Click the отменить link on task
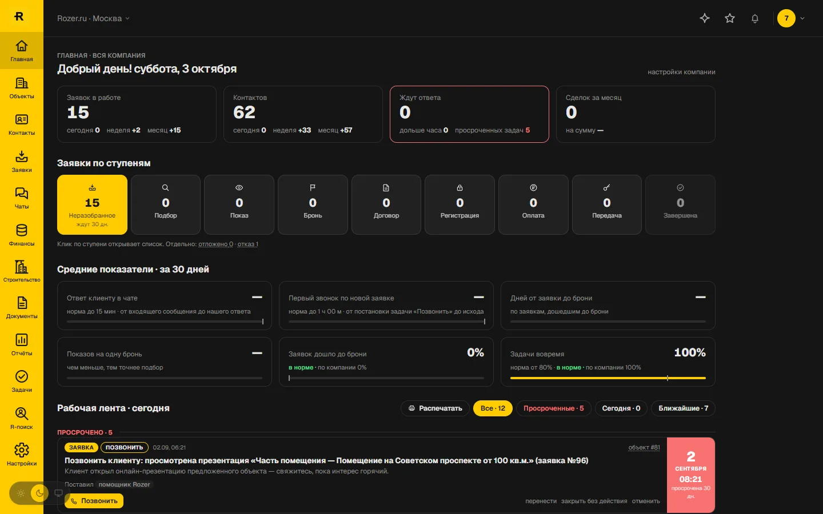823x514 pixels. pyautogui.click(x=646, y=501)
